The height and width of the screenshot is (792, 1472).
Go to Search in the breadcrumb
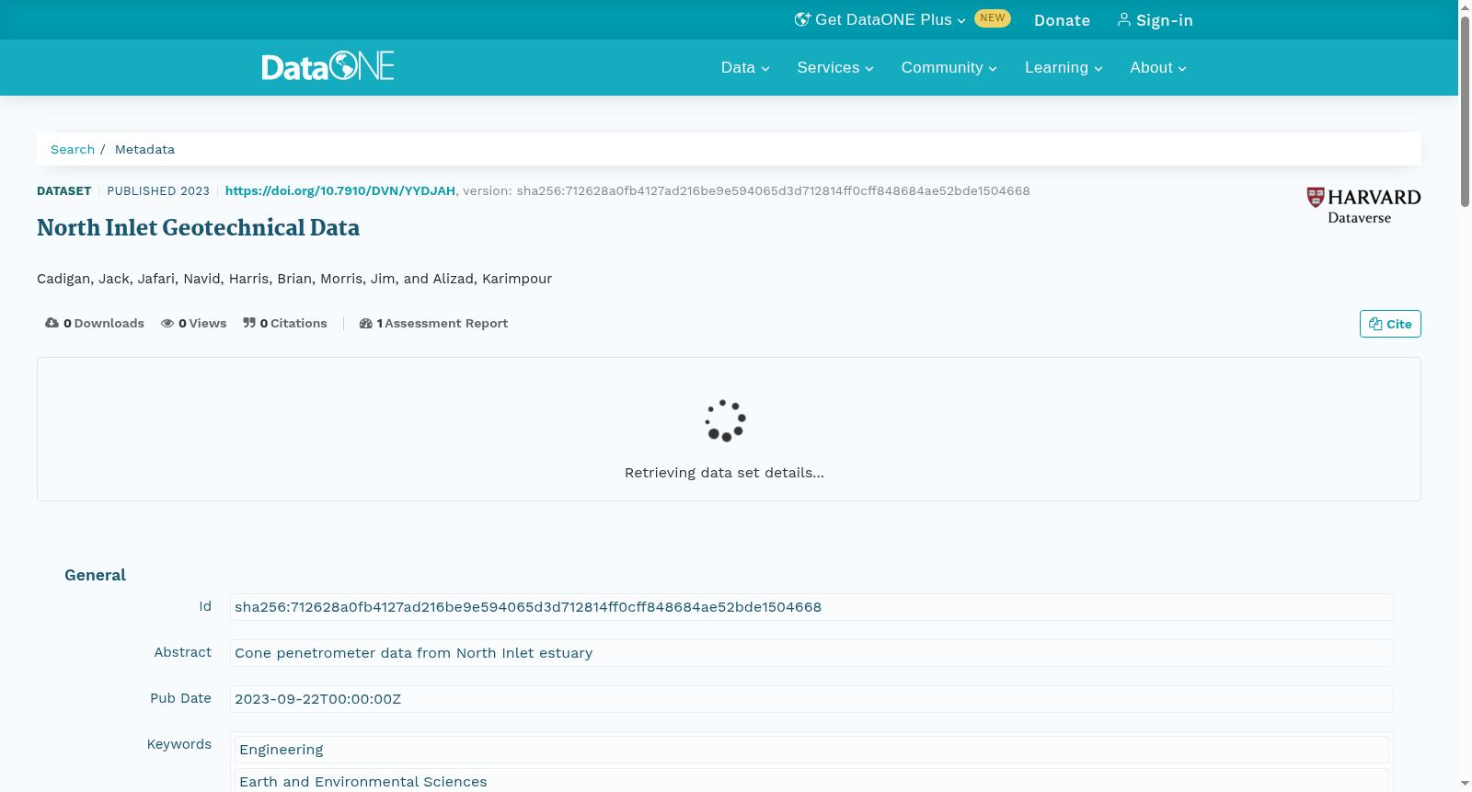click(73, 149)
